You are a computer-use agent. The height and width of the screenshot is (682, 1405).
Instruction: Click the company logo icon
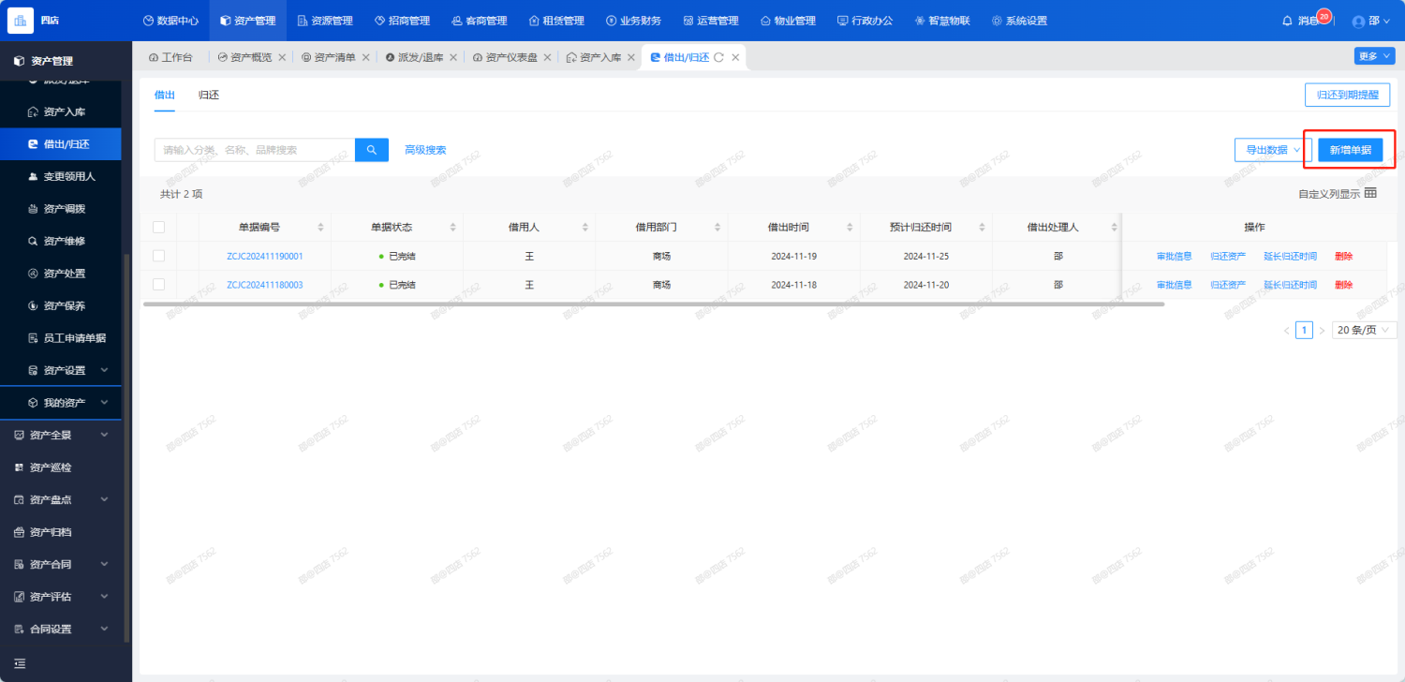[x=21, y=20]
